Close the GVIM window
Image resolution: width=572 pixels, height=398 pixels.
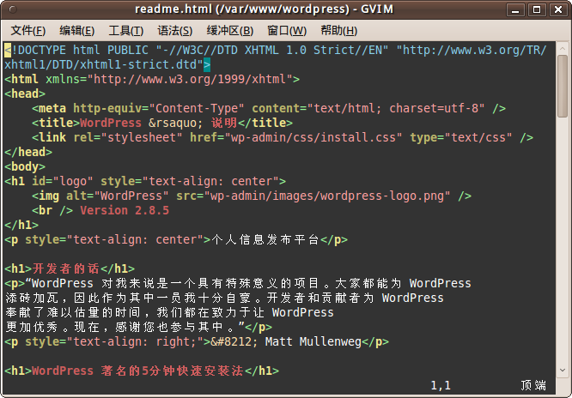(x=558, y=9)
